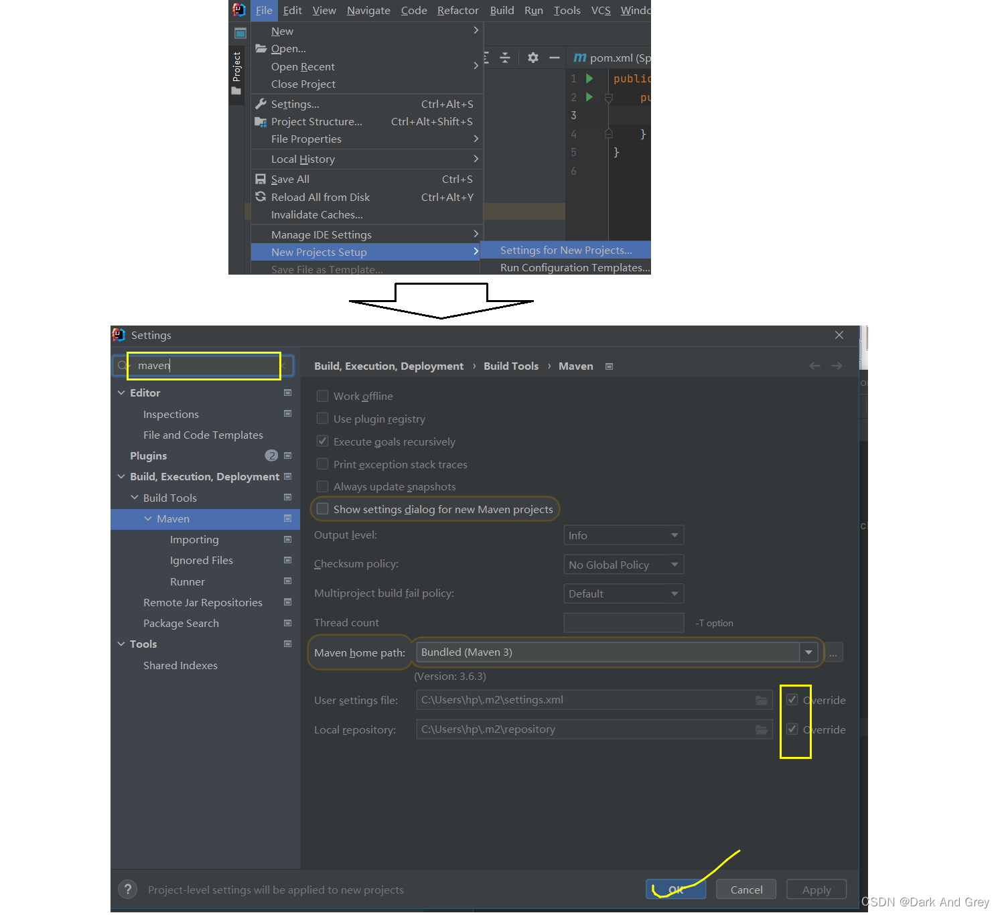Collapse Build, Execution, Deployment node
Screen dimensions: 1000x915
(121, 476)
